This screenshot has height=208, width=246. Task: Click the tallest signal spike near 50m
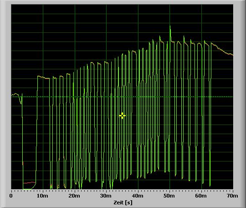(x=170, y=31)
